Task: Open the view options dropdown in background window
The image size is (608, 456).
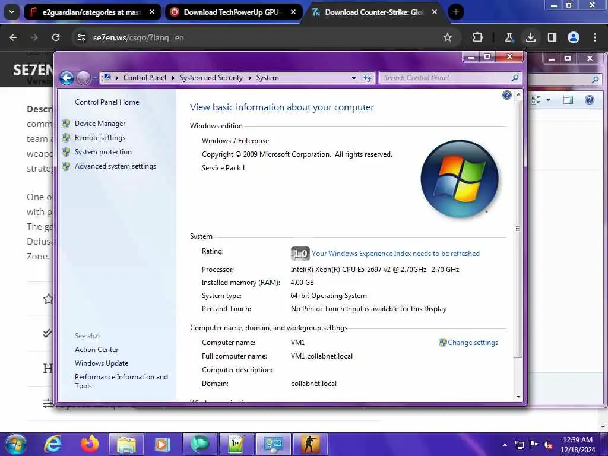Action: click(x=548, y=100)
